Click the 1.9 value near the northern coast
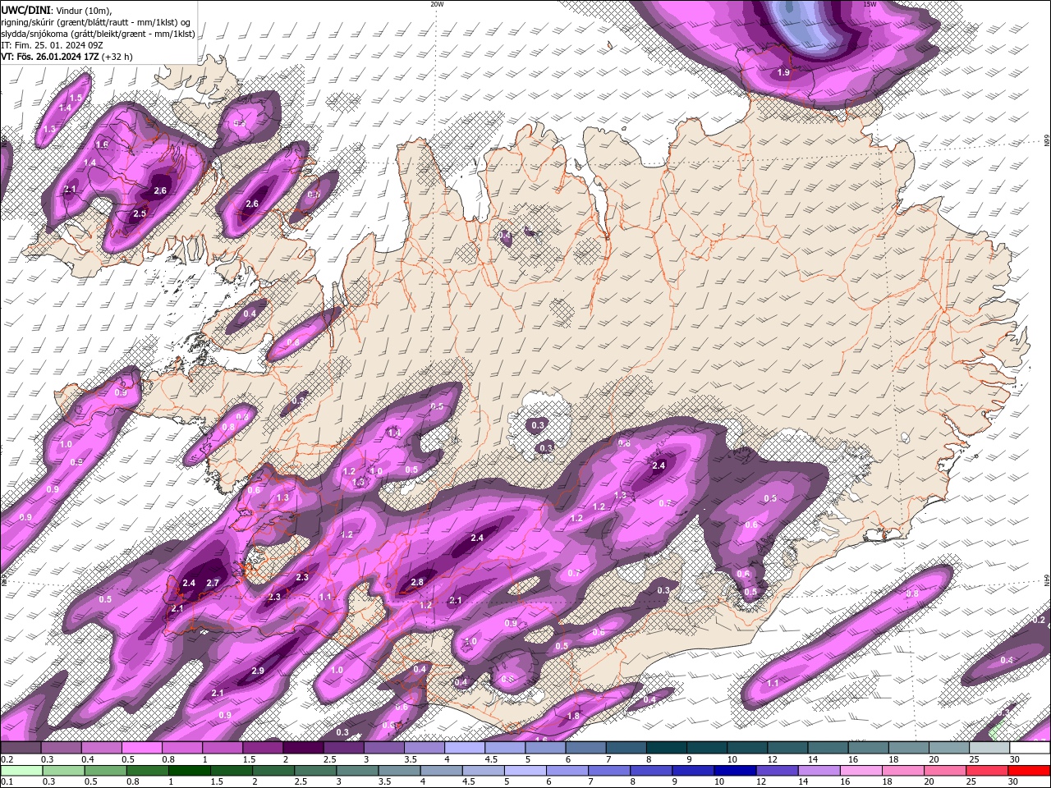Screen dimensions: 1051x788 pyautogui.click(x=783, y=73)
